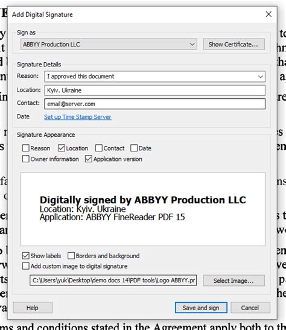Open Help for digital signatures
This screenshot has height=330, width=286.
click(33, 308)
